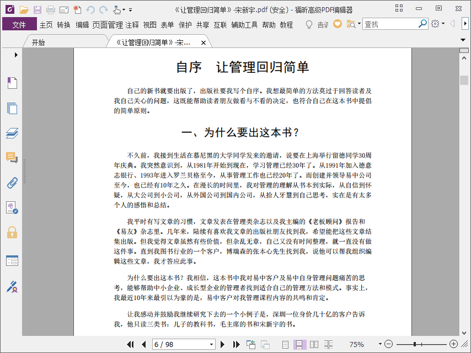Open the 互联 ribbon tab
This screenshot has height=353, width=471.
220,25
